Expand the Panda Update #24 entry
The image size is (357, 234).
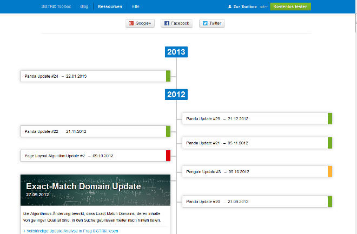coord(93,76)
